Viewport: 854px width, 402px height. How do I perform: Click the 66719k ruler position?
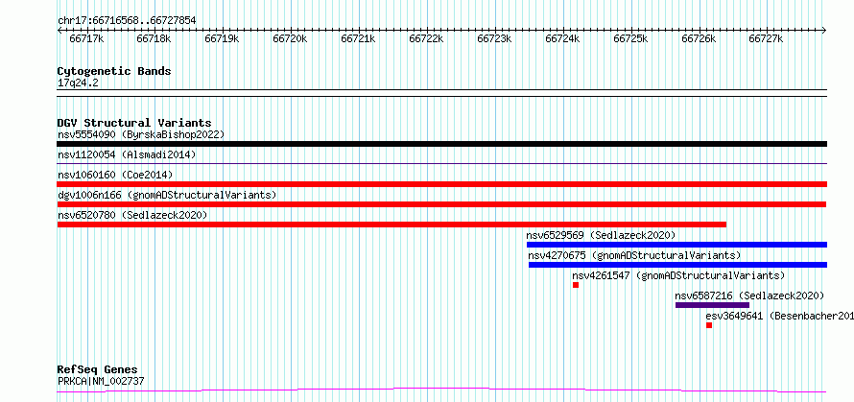tap(223, 38)
